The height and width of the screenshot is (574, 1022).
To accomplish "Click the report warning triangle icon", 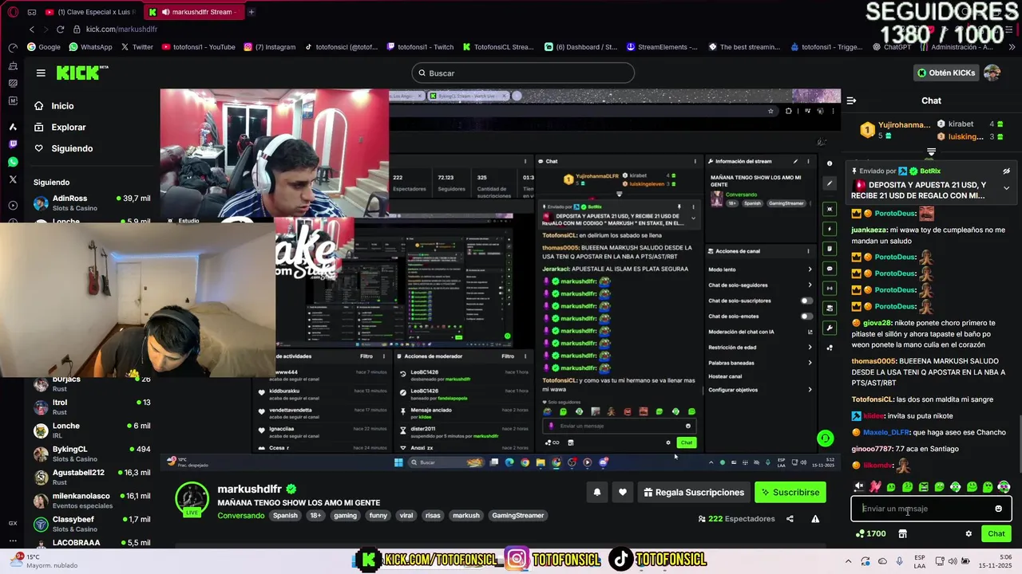I will coord(815,519).
